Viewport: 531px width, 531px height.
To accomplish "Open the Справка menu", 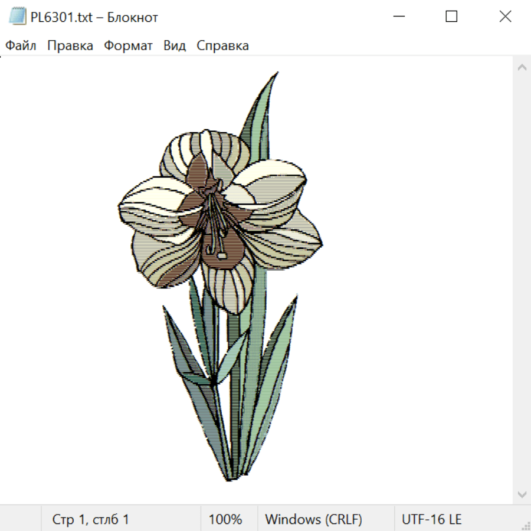I will point(222,46).
